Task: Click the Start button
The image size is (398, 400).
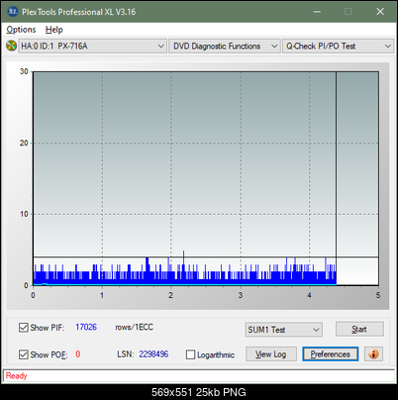Action: (359, 329)
